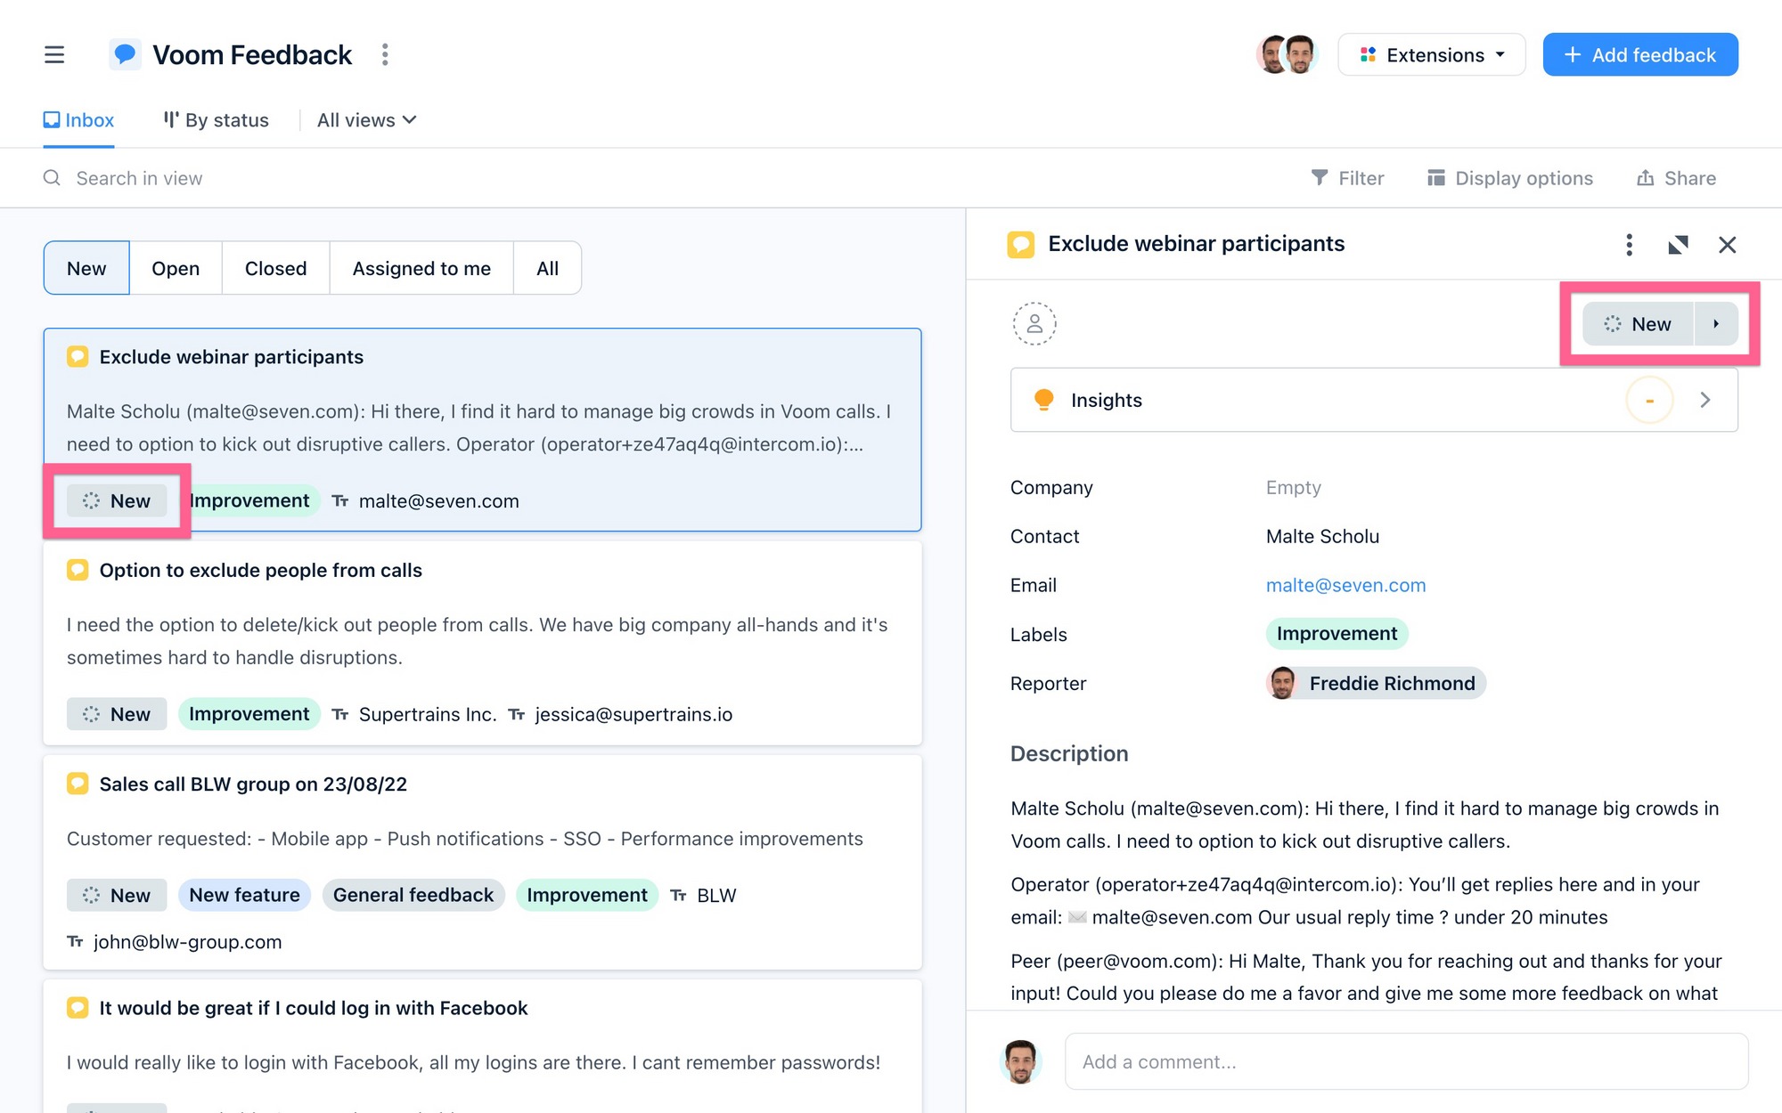
Task: Close the feedback detail panel
Action: pyautogui.click(x=1727, y=245)
